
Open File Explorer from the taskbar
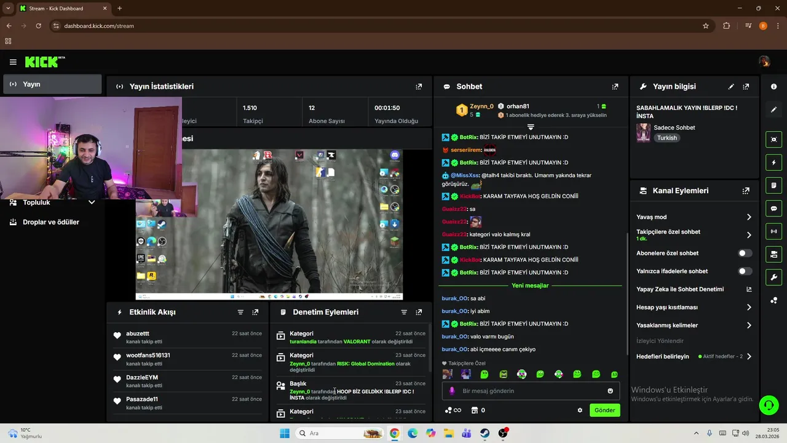[448, 433]
